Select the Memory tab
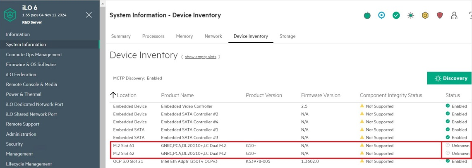 tap(184, 36)
